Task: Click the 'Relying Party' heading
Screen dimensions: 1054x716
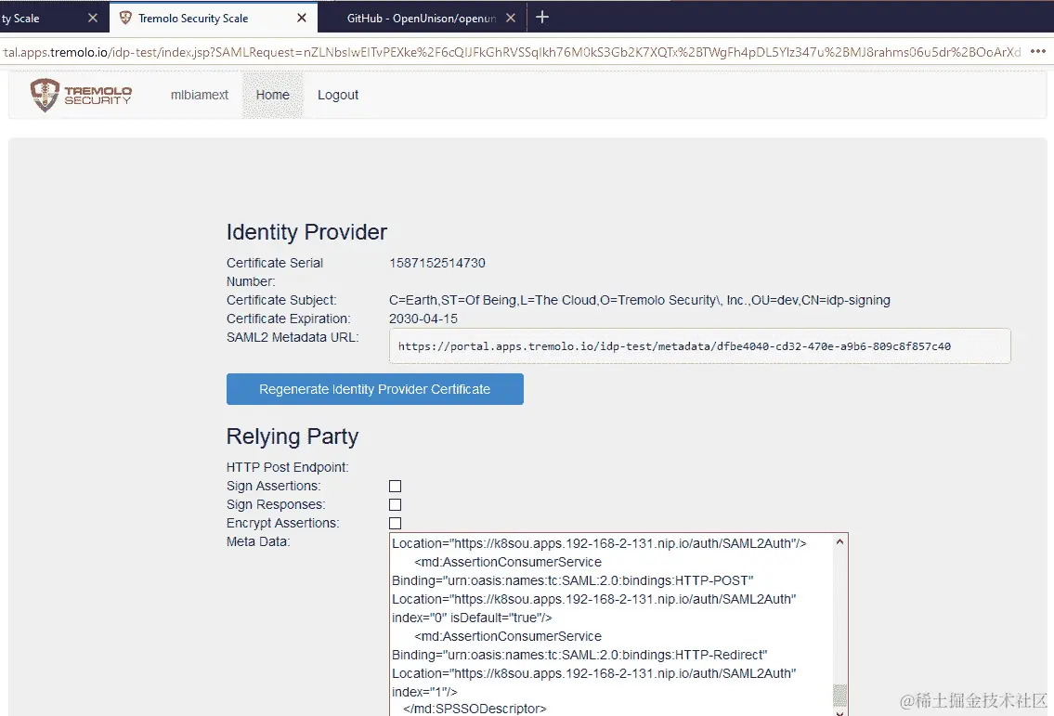Action: tap(293, 436)
